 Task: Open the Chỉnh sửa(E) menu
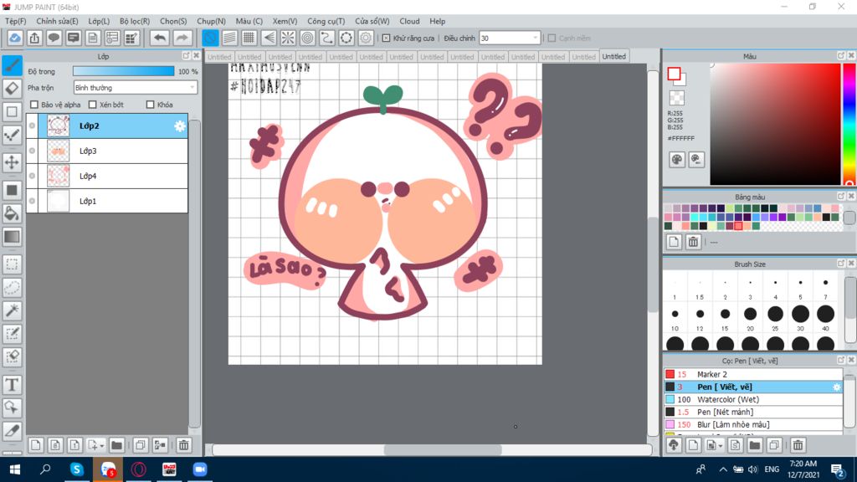[x=57, y=21]
